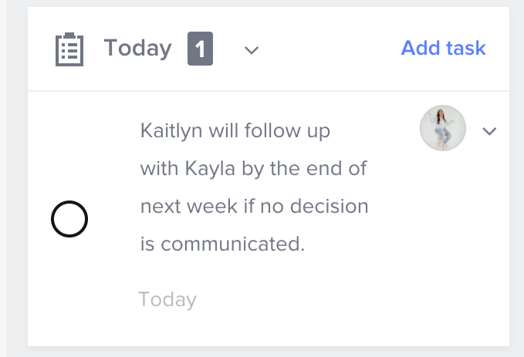The width and height of the screenshot is (524, 357).
Task: Collapse the Today task section chevron
Action: (x=251, y=50)
